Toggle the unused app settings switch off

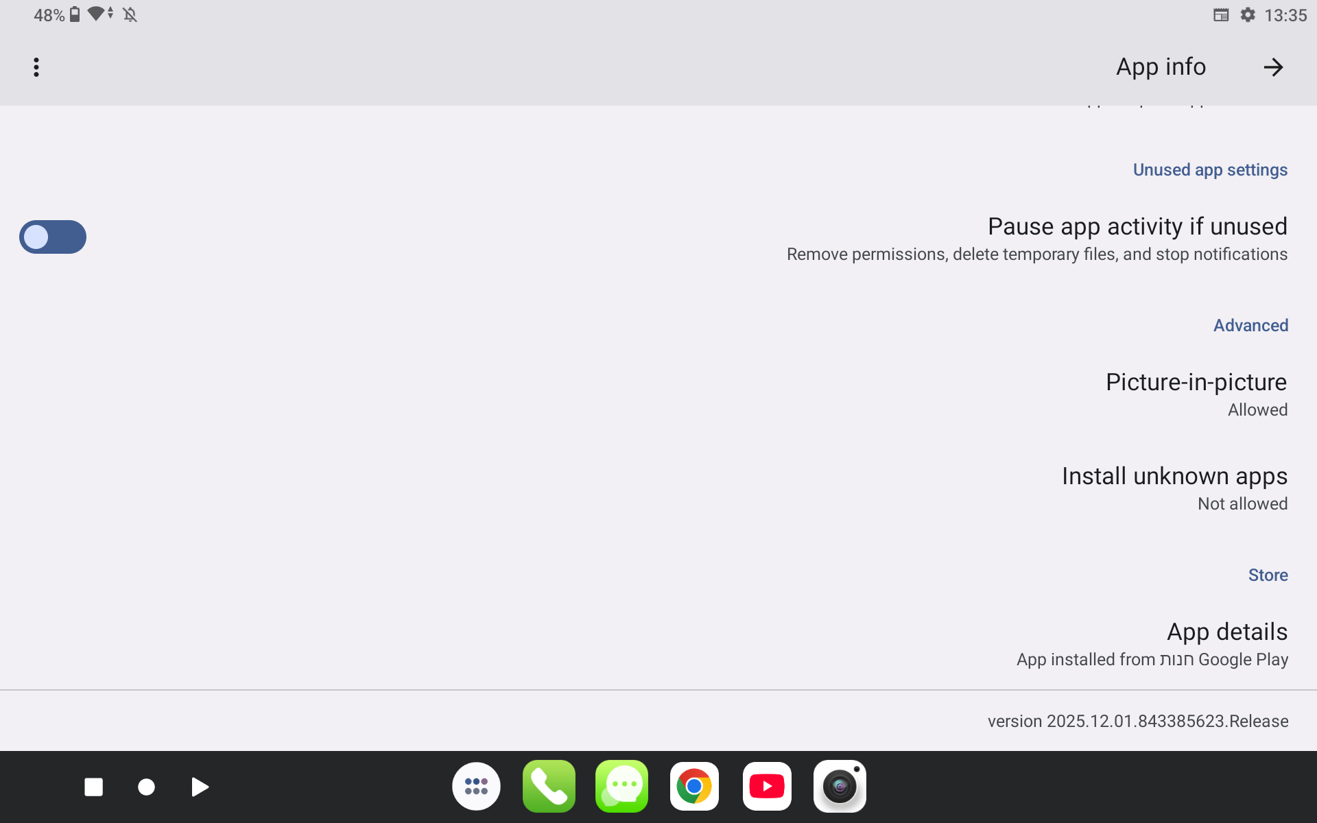52,237
